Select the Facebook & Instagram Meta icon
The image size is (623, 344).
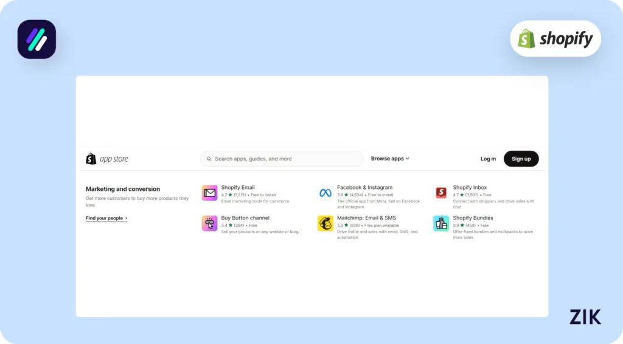pos(325,193)
